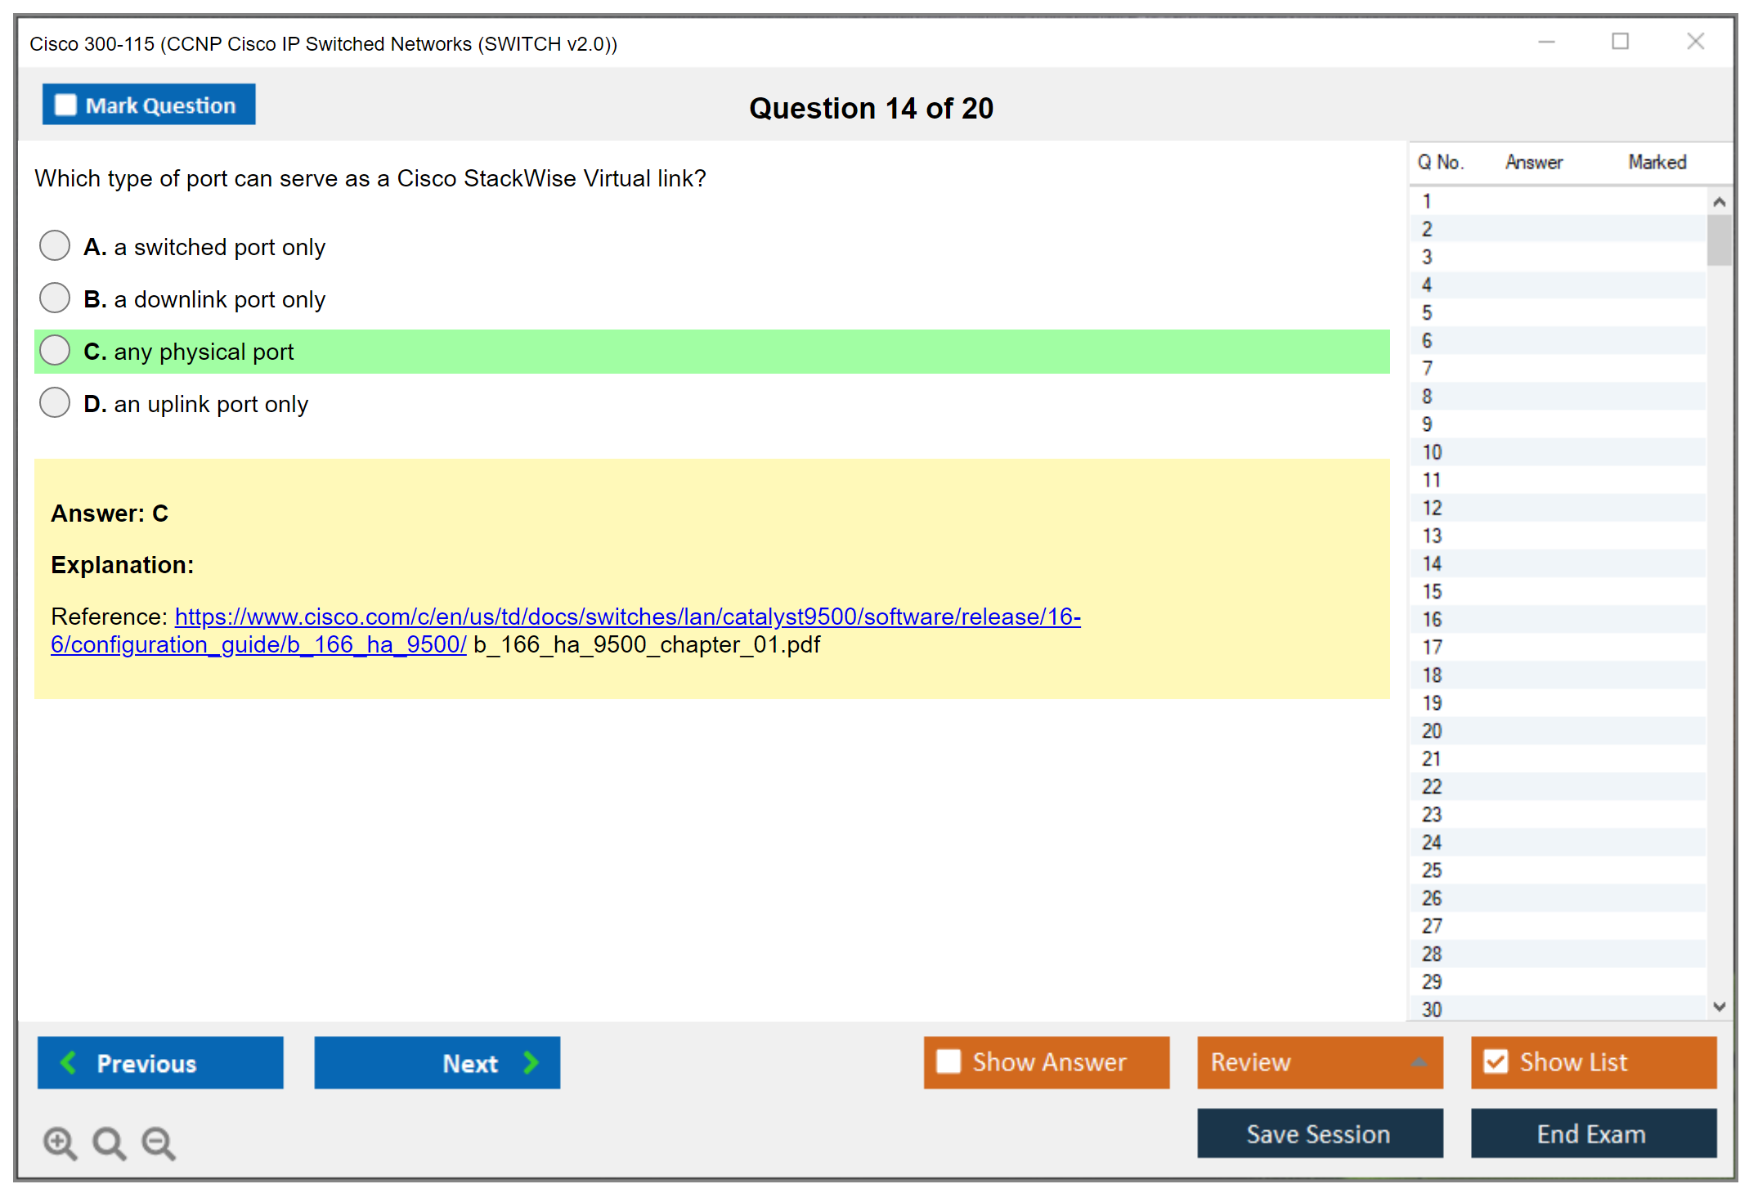The image size is (1758, 1202).
Task: Click the left chevron on the Previous button
Action: pos(69,1062)
